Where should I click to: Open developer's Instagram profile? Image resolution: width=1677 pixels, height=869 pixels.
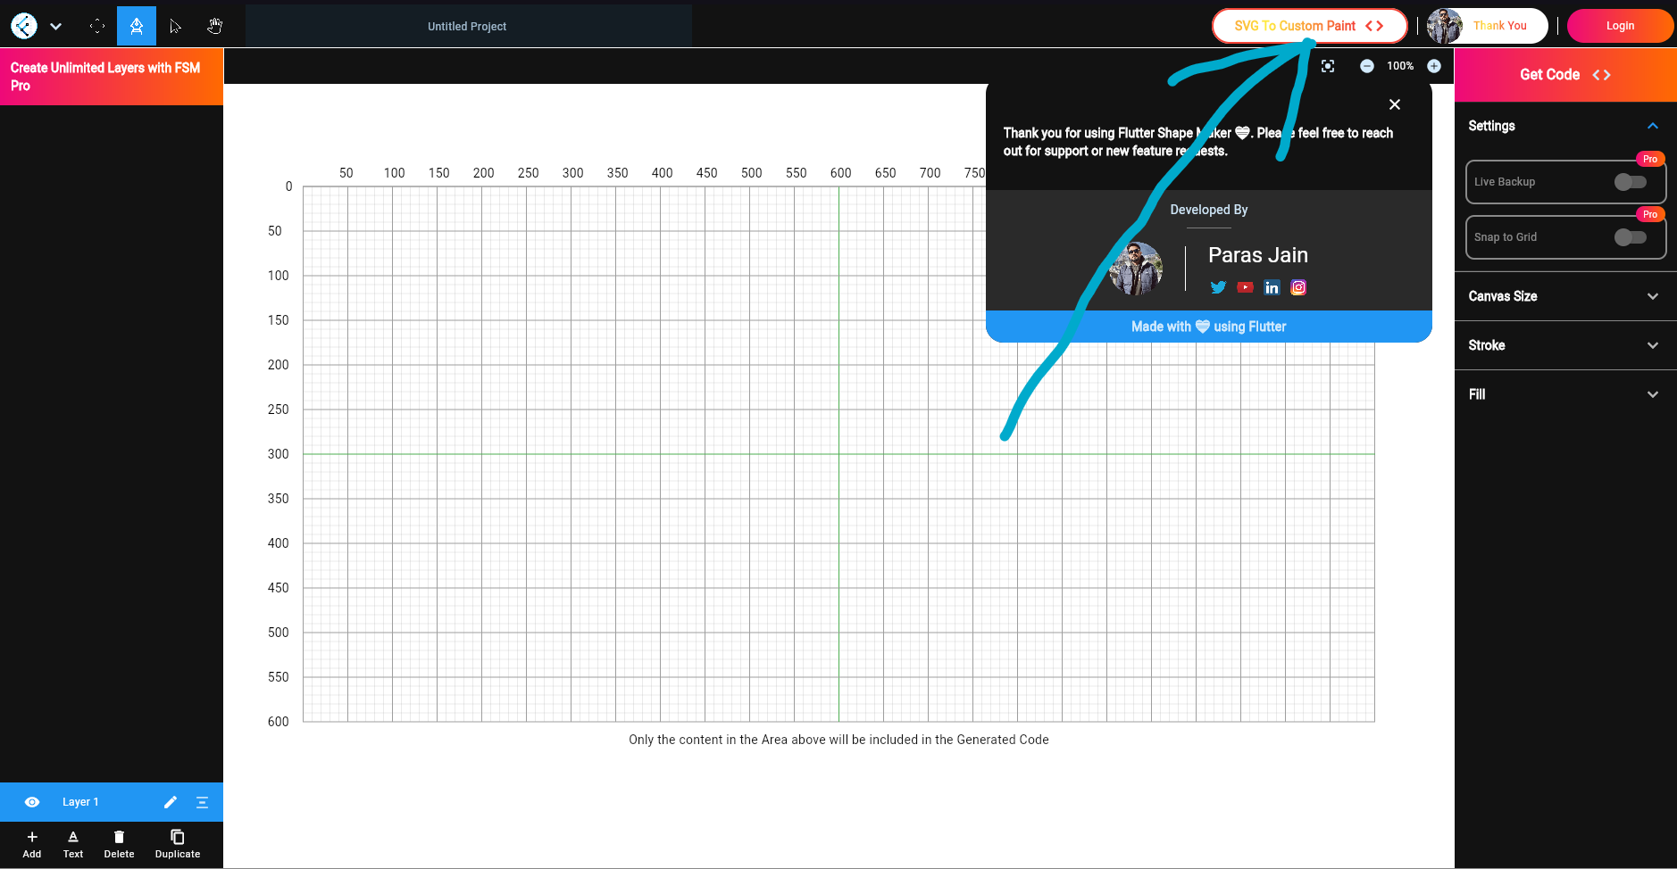pos(1298,287)
